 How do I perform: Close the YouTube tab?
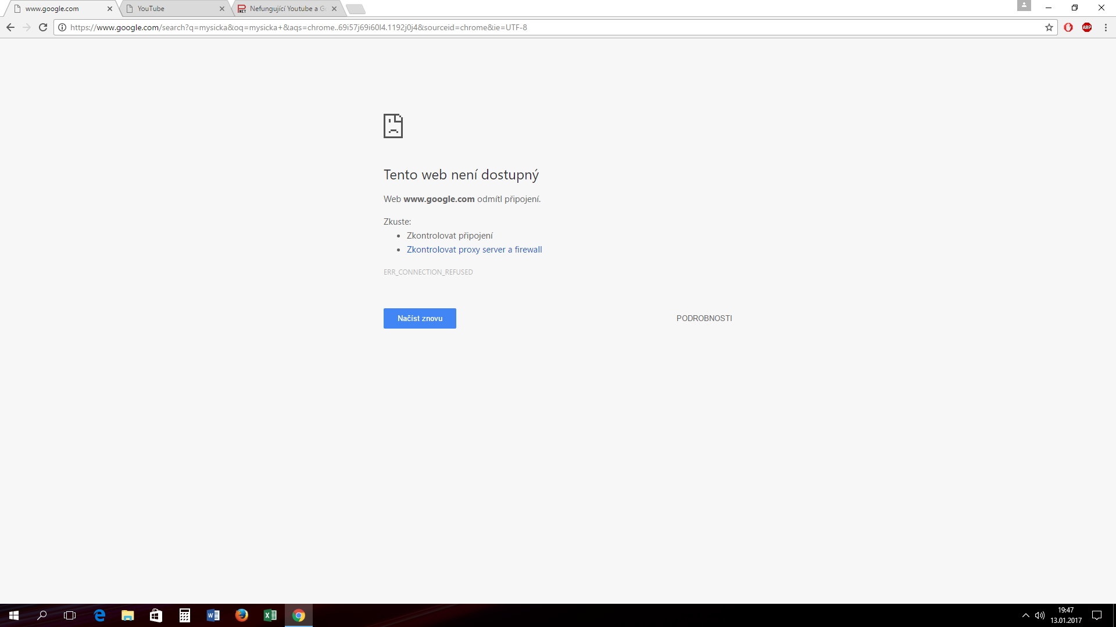(222, 9)
